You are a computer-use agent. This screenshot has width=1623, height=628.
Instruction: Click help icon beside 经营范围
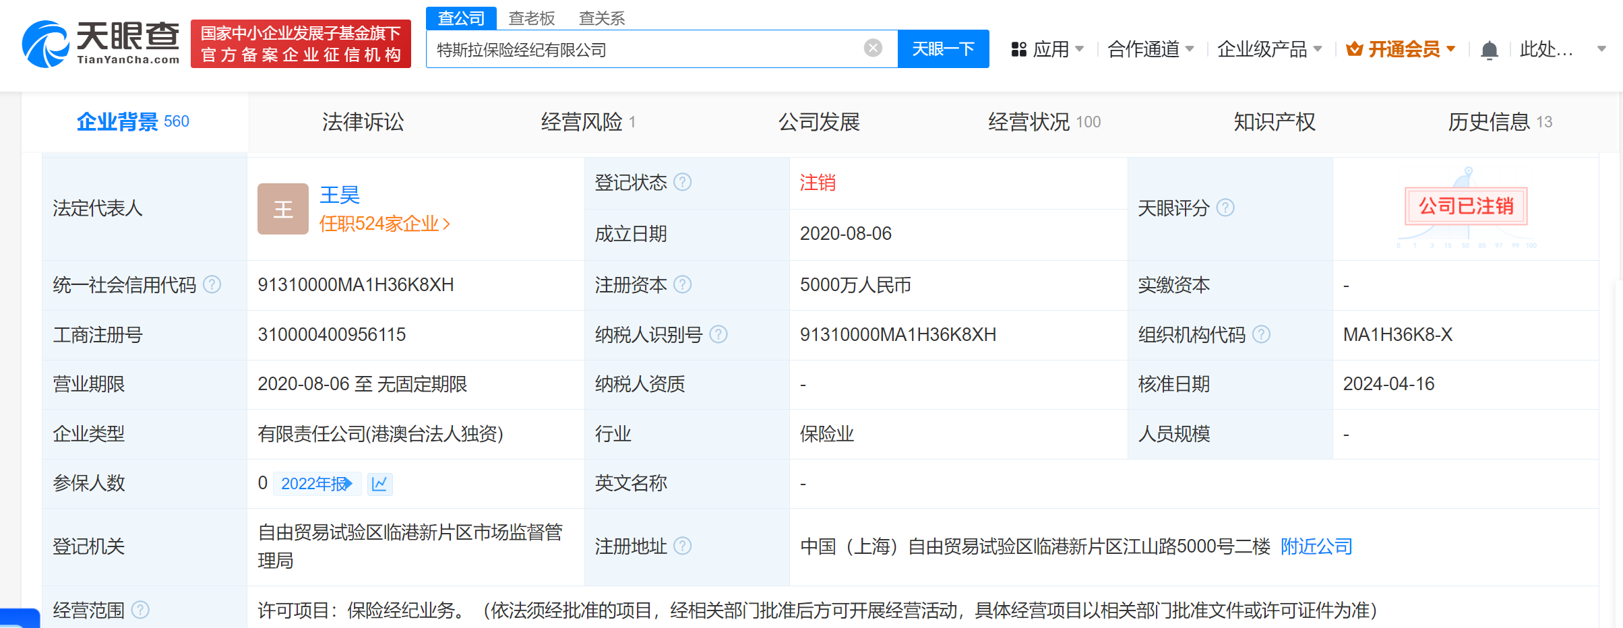[x=140, y=610]
